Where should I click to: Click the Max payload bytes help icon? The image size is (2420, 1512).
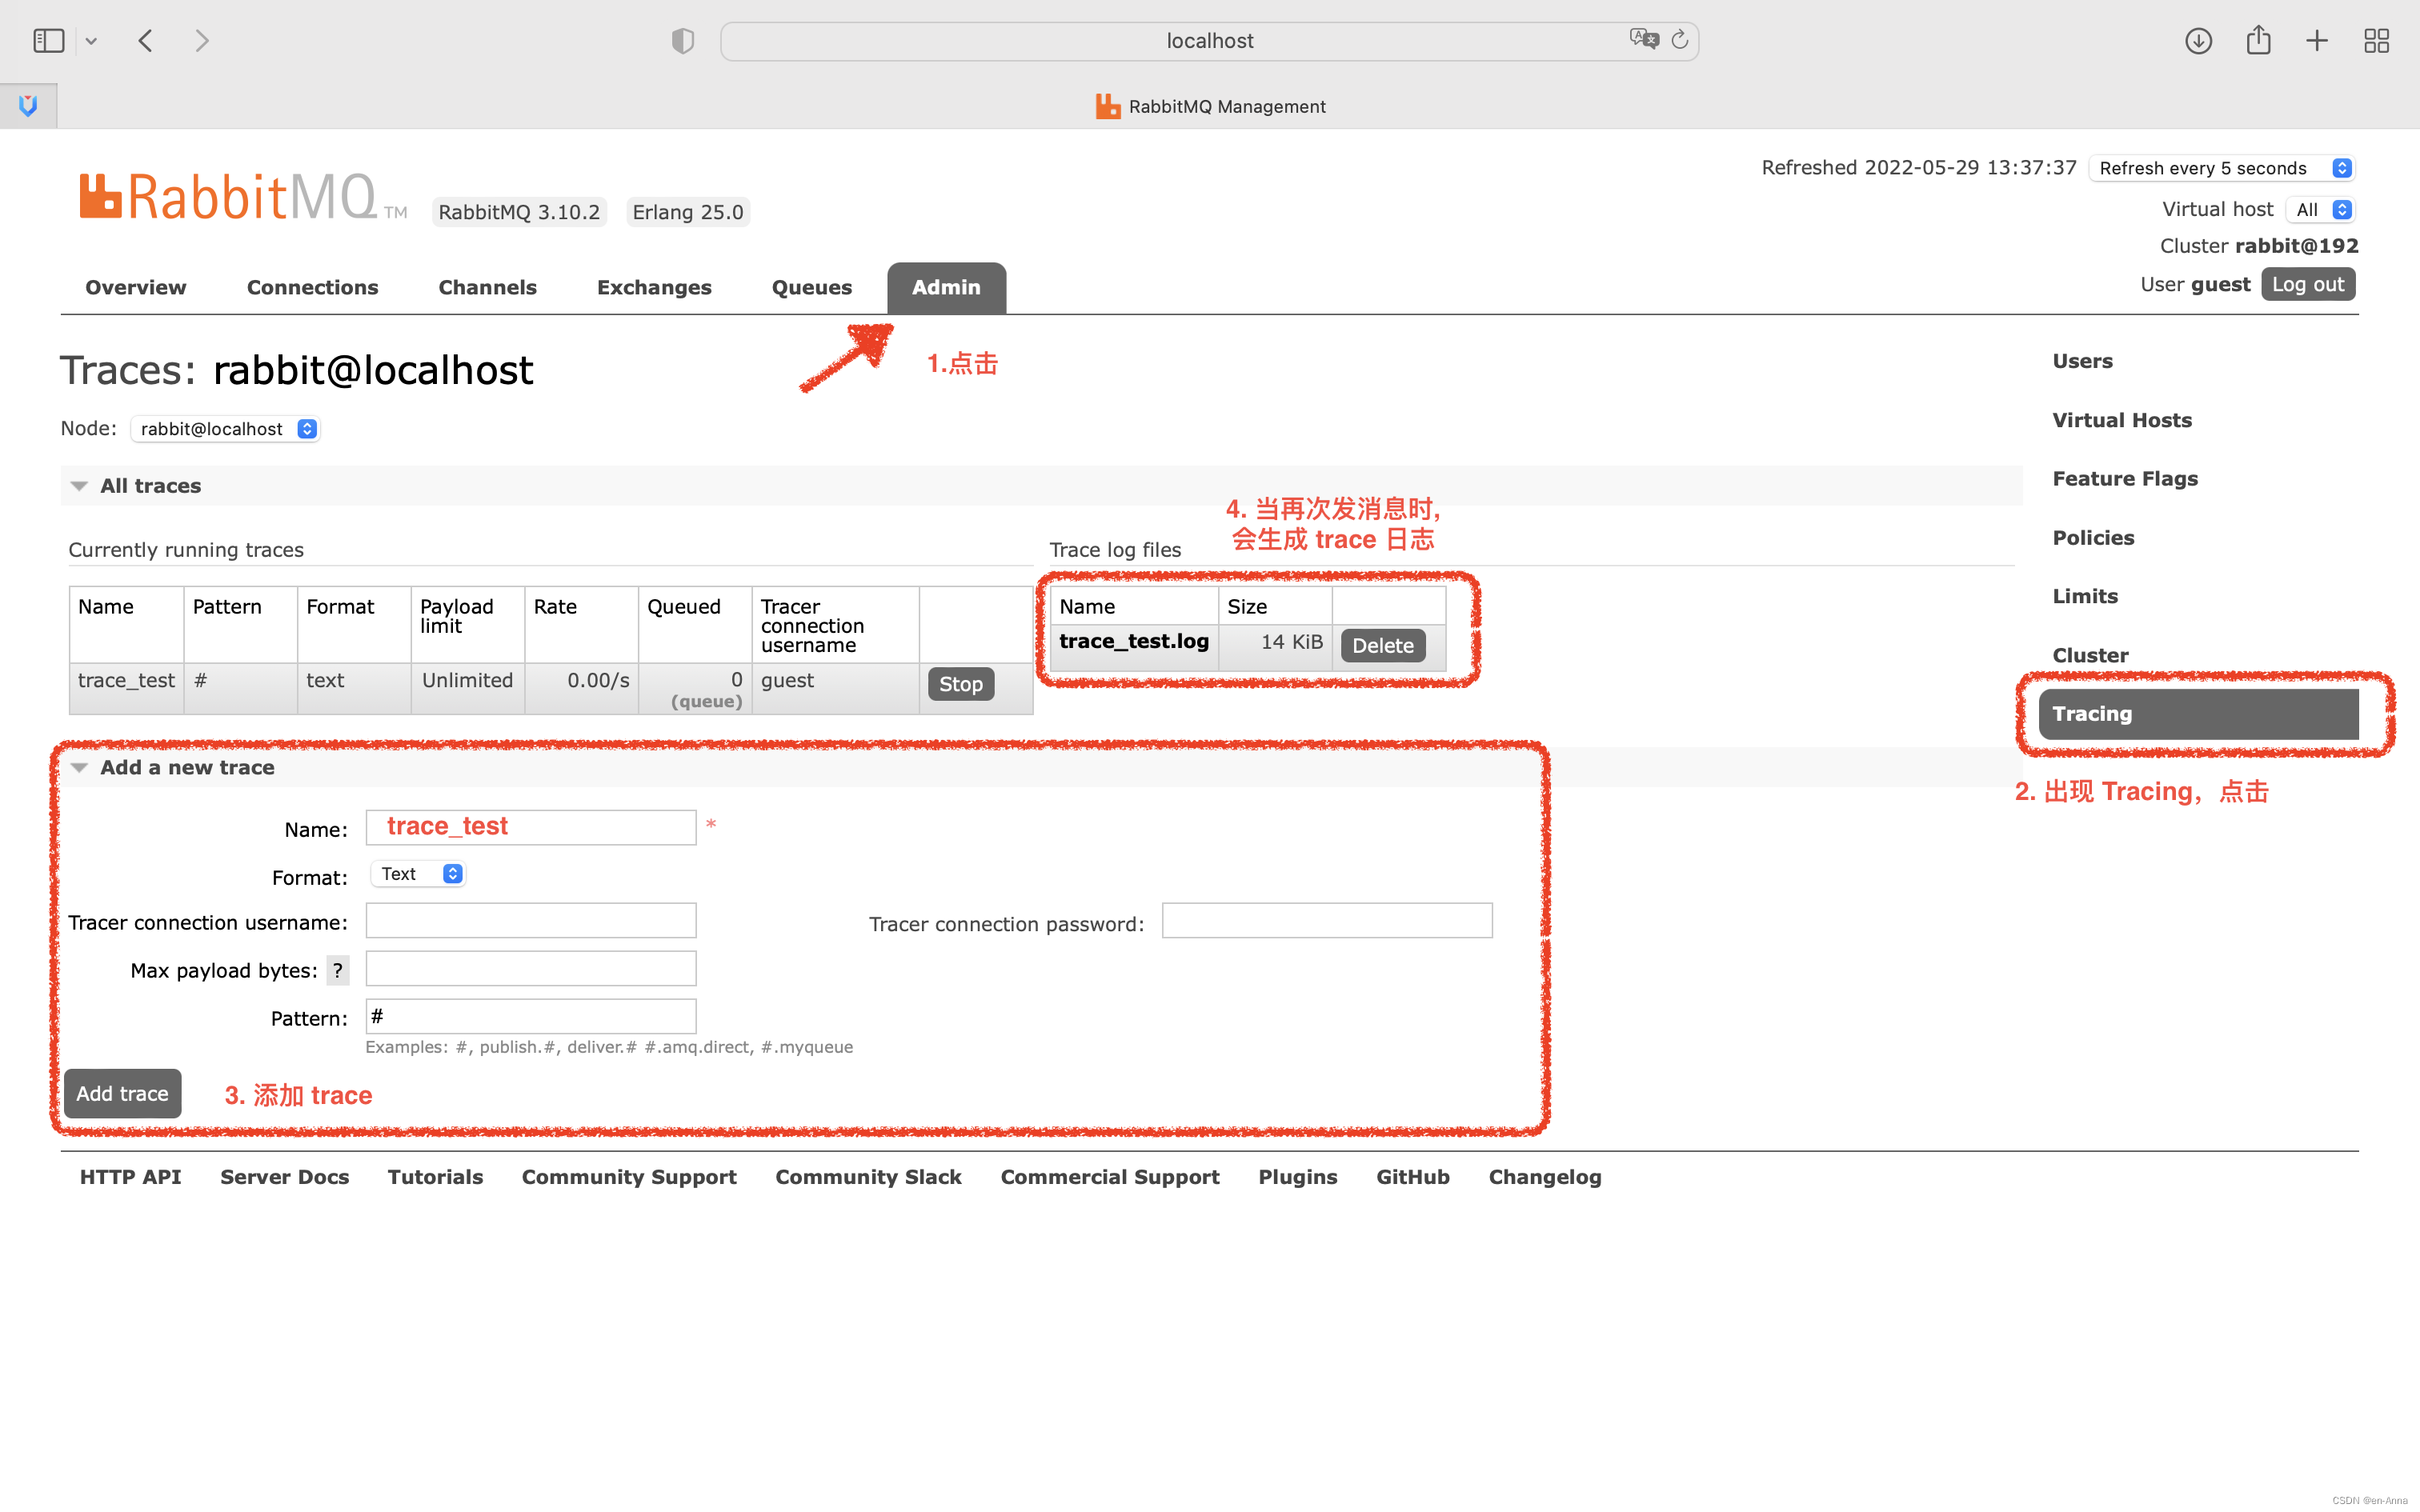[338, 970]
